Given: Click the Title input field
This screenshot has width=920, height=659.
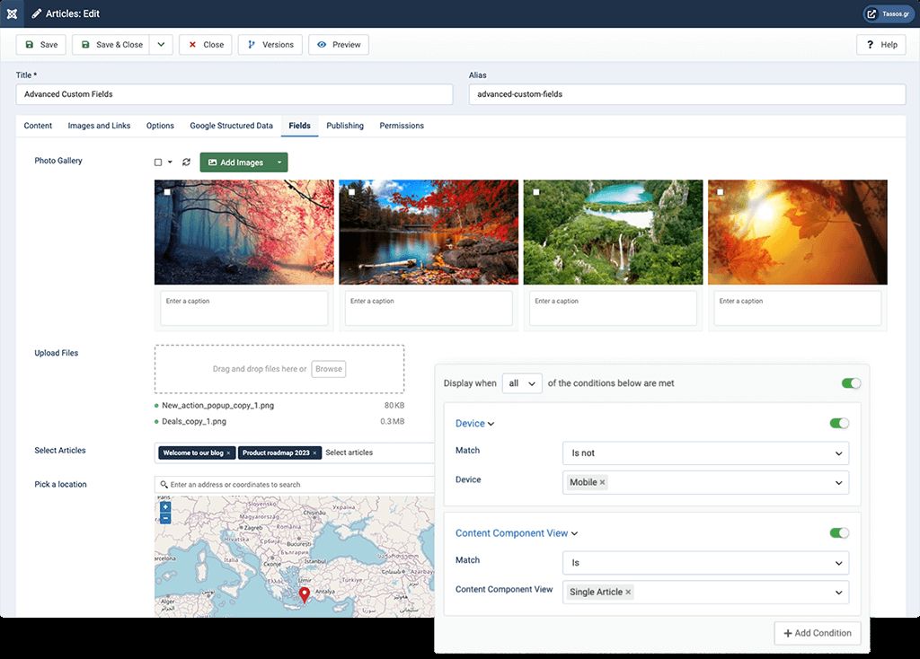Looking at the screenshot, I should (x=234, y=94).
